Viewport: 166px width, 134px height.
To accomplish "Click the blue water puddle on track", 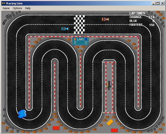I will 22,114.
